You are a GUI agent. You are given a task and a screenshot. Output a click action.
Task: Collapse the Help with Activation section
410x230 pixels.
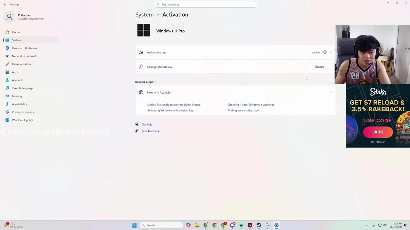[331, 92]
